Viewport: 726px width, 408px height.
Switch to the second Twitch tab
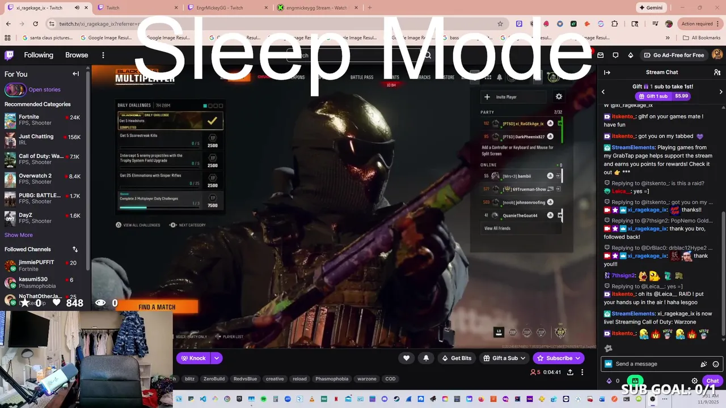137,8
